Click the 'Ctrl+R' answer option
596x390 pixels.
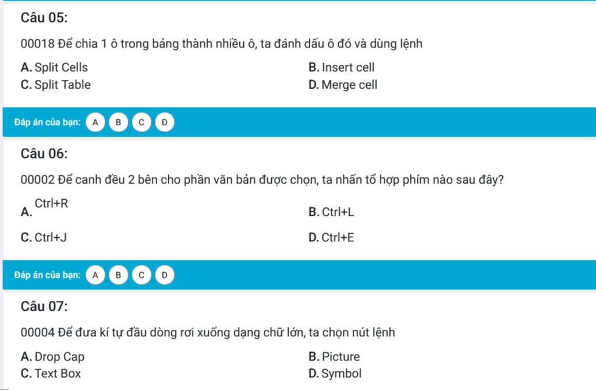[x=51, y=203]
